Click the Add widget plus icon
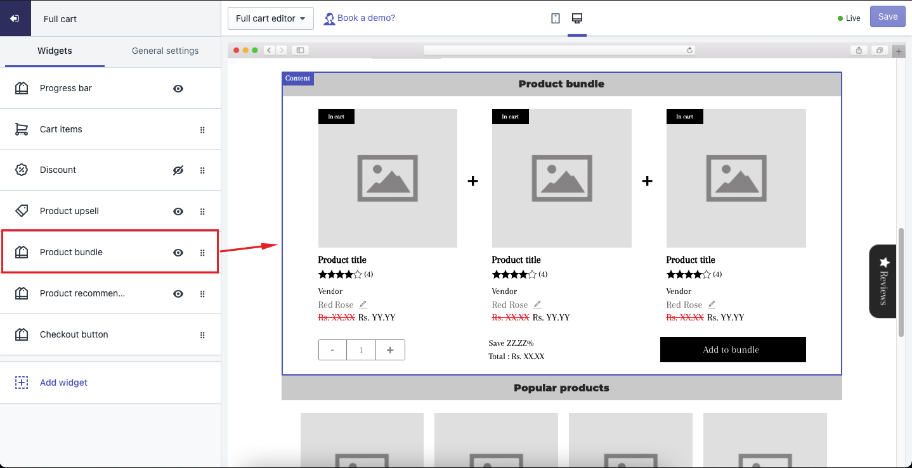This screenshot has width=912, height=468. point(22,383)
